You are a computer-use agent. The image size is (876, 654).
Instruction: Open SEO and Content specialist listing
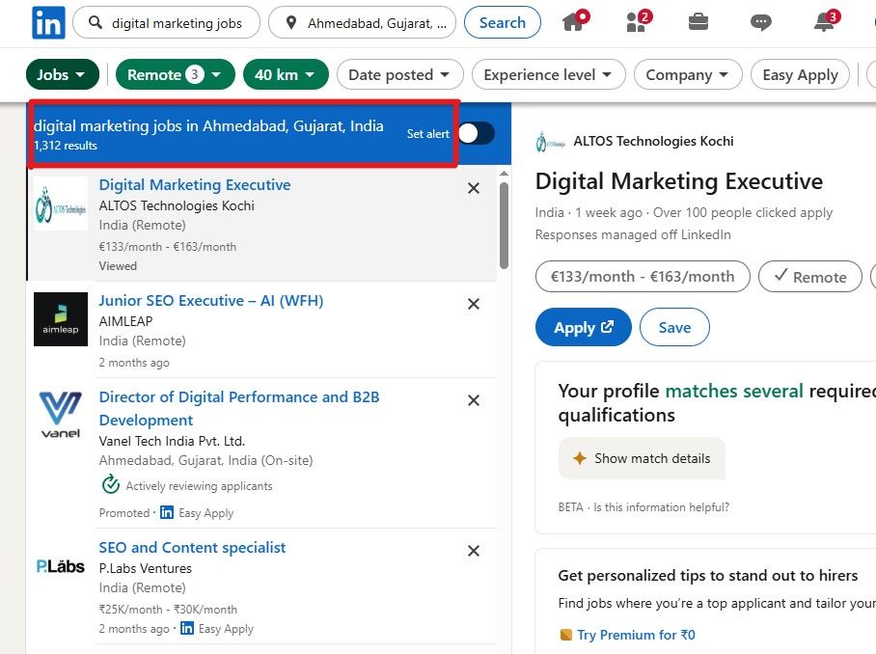pyautogui.click(x=192, y=547)
